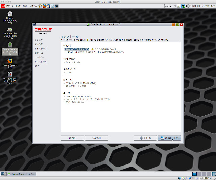Click the 言語サポート locale line
The height and width of the screenshot is (180, 216).
point(76,86)
